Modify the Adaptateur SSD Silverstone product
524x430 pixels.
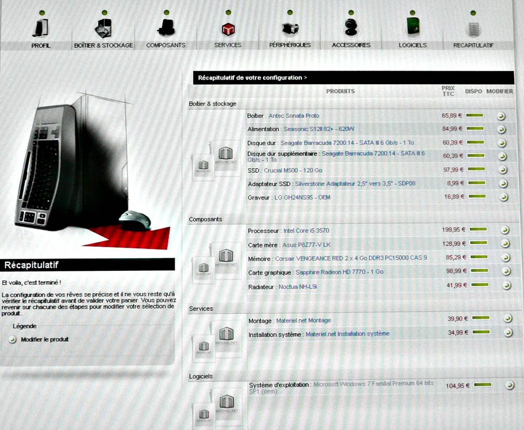(503, 183)
